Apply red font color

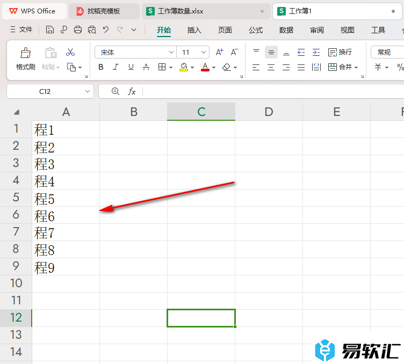coord(205,67)
